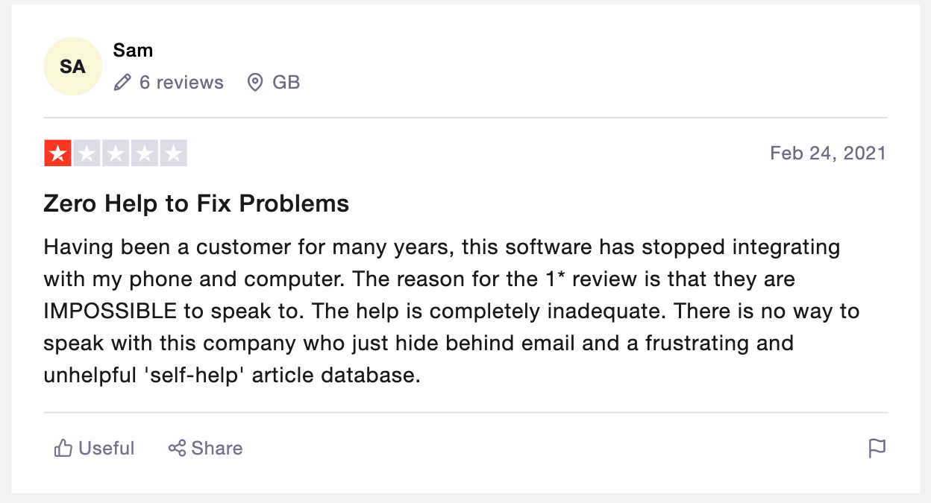Screen dimensions: 931x503
Task: Flag this review using the flag icon
Action: tap(877, 448)
